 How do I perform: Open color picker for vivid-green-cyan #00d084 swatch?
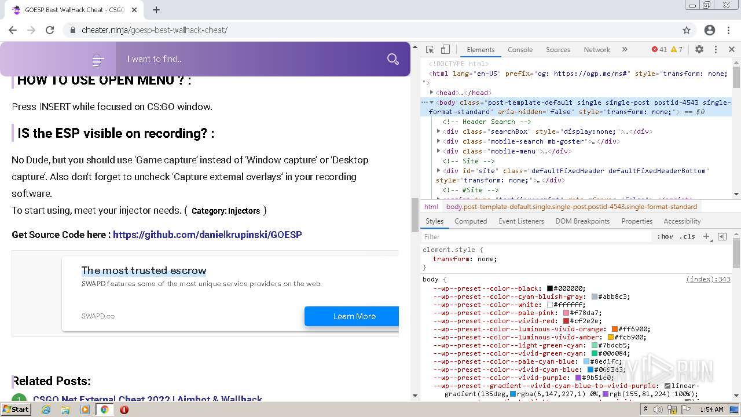pos(595,353)
